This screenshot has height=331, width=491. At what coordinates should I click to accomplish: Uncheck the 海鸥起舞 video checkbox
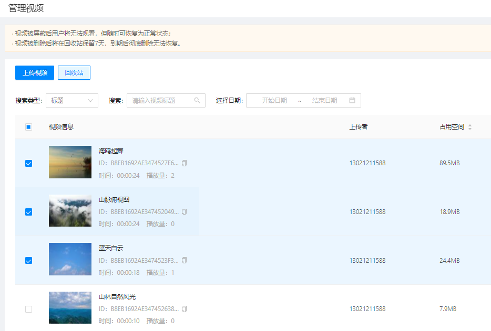click(x=29, y=163)
